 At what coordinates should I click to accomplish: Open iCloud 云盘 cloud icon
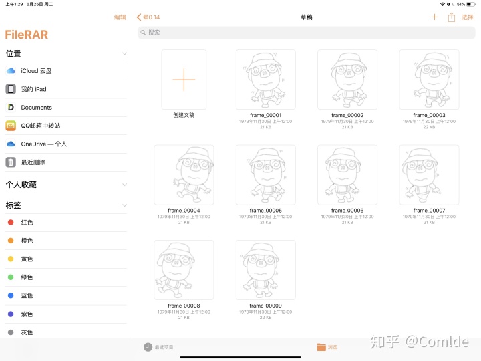[x=11, y=71]
